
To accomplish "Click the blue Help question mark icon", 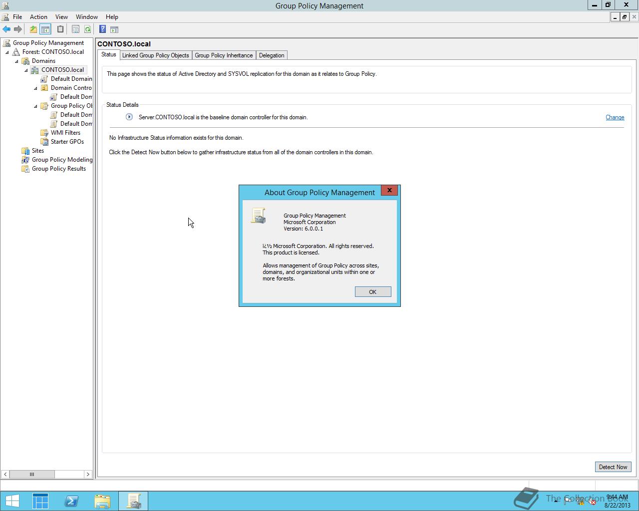I will (x=102, y=29).
